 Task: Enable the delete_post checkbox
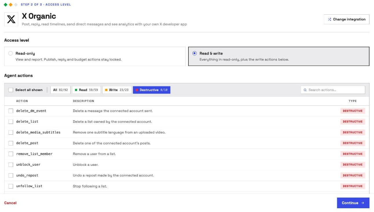tap(11, 143)
